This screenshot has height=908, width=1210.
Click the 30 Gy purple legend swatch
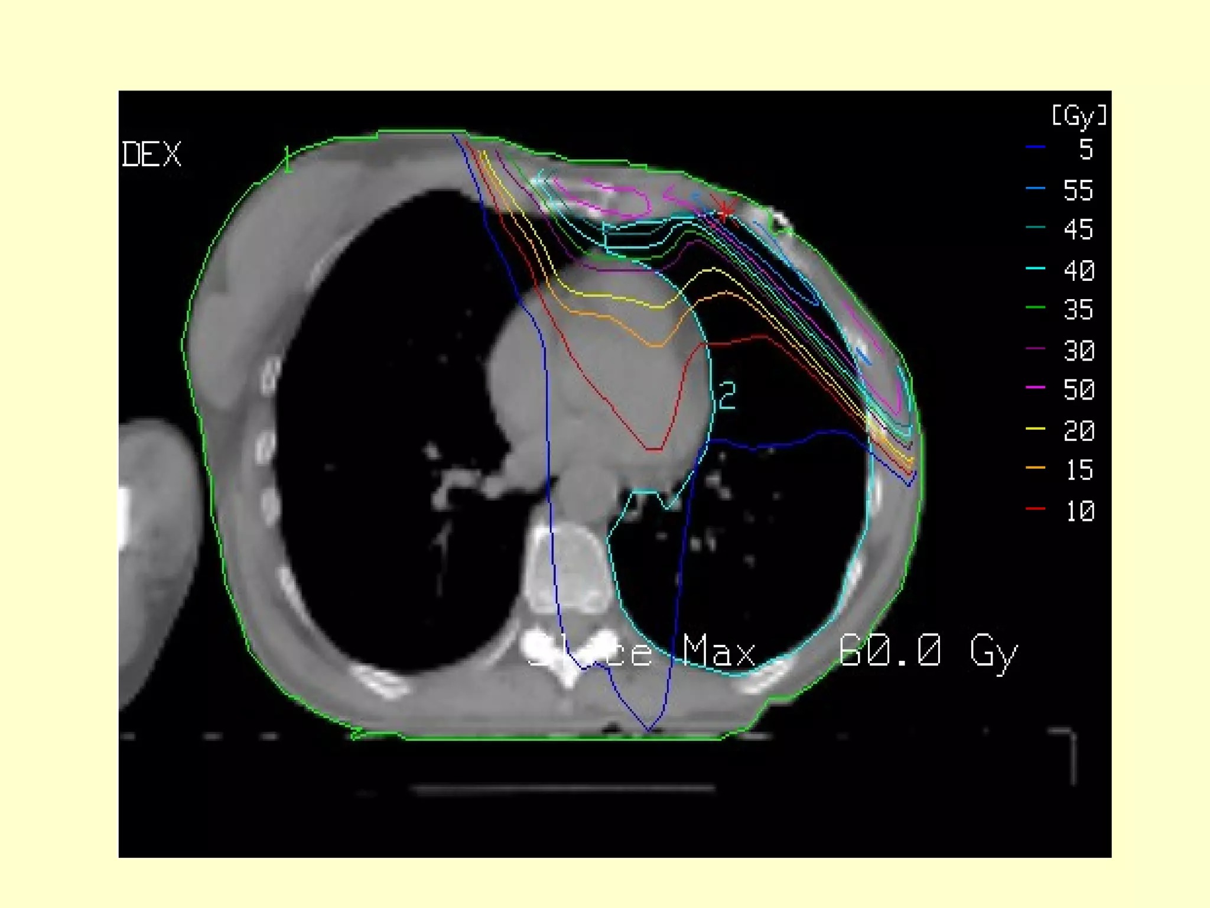tap(1036, 349)
